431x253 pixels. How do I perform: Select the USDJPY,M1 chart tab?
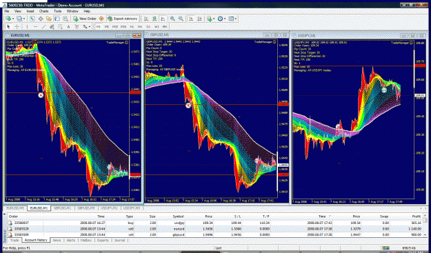click(109, 208)
